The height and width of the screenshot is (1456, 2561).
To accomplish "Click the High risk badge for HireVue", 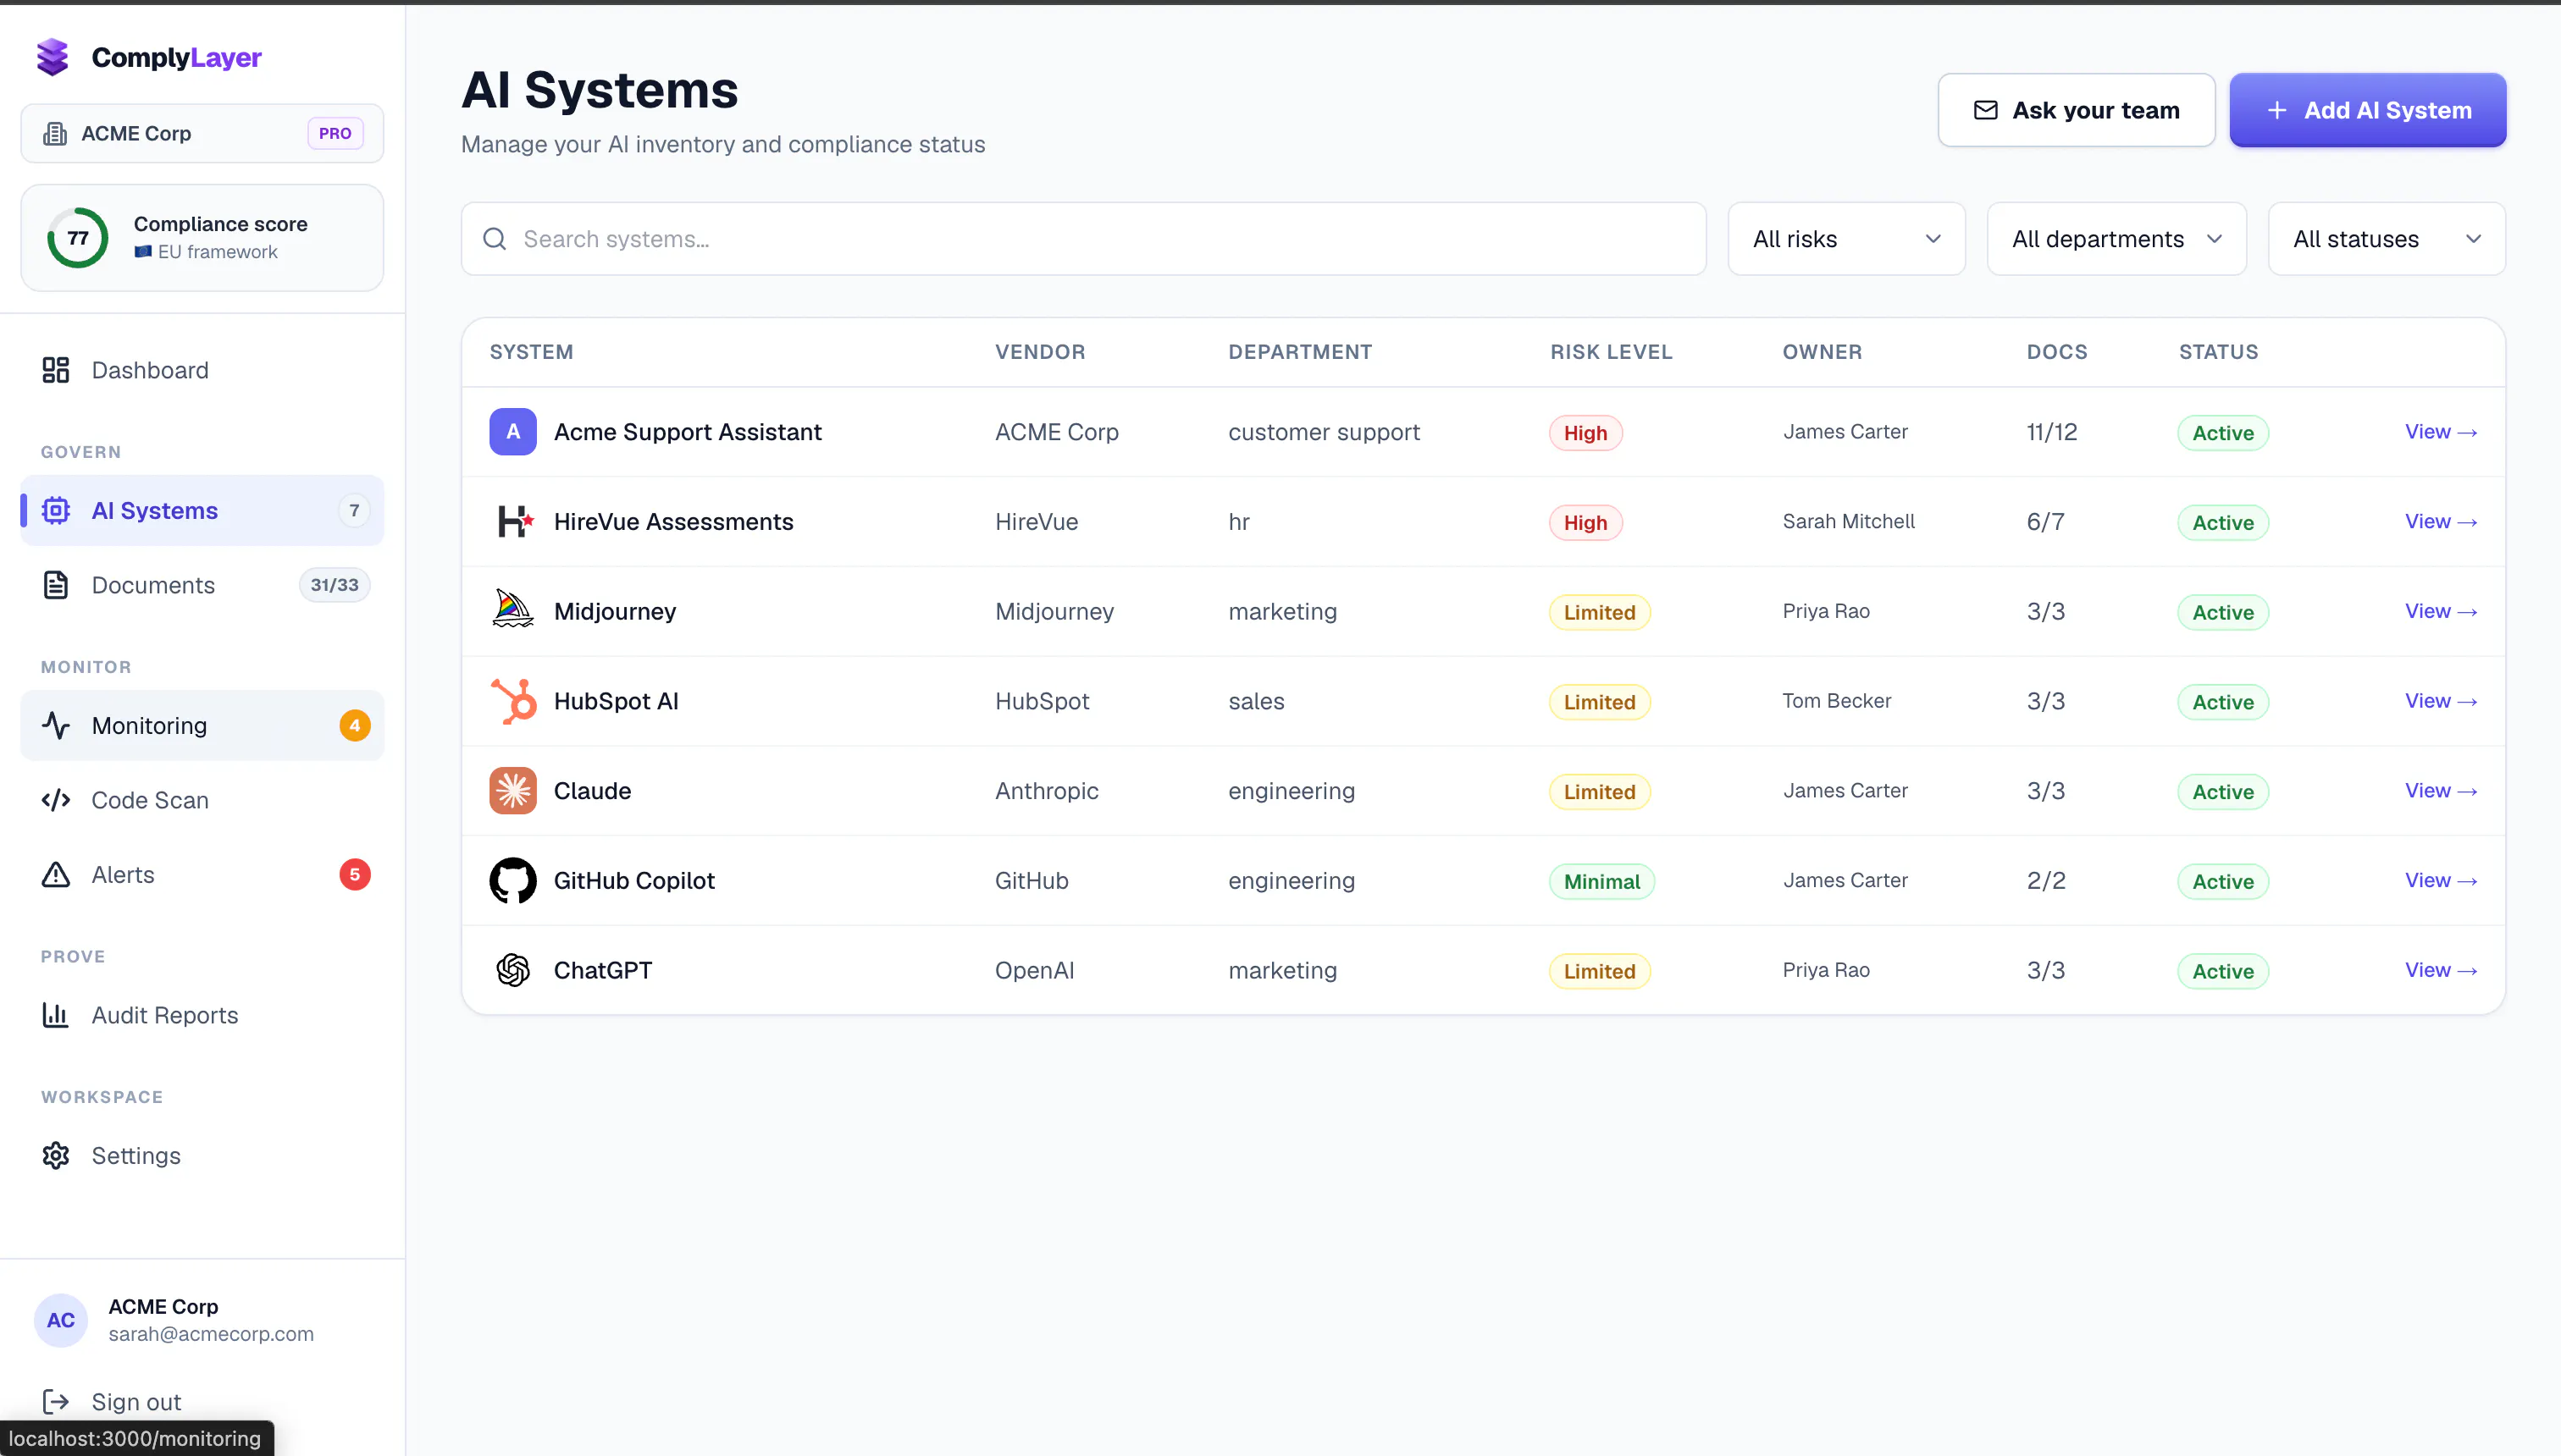I will tap(1585, 522).
